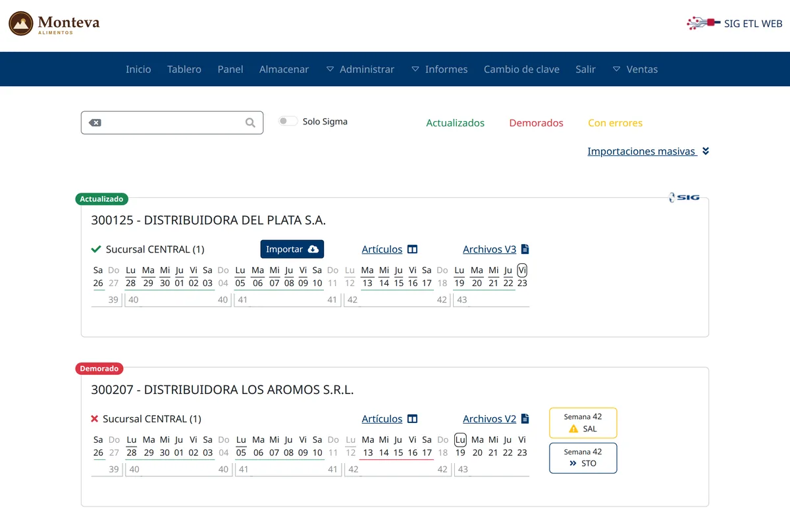790x521 pixels.
Task: Open Archivos V2 link
Action: (x=489, y=419)
